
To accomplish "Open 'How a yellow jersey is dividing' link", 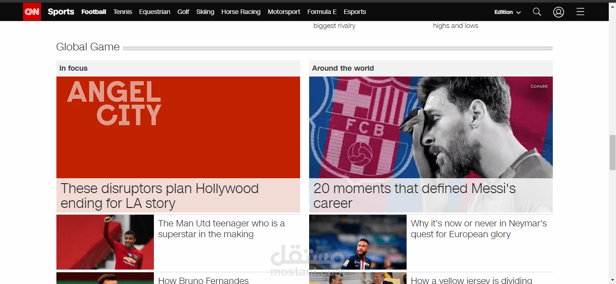I will pos(472,280).
